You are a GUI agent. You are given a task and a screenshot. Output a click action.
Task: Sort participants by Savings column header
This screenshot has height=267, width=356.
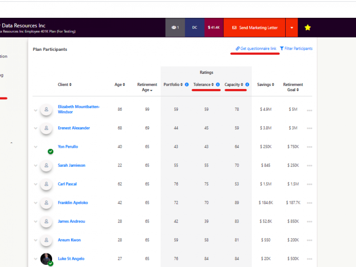pos(265,85)
